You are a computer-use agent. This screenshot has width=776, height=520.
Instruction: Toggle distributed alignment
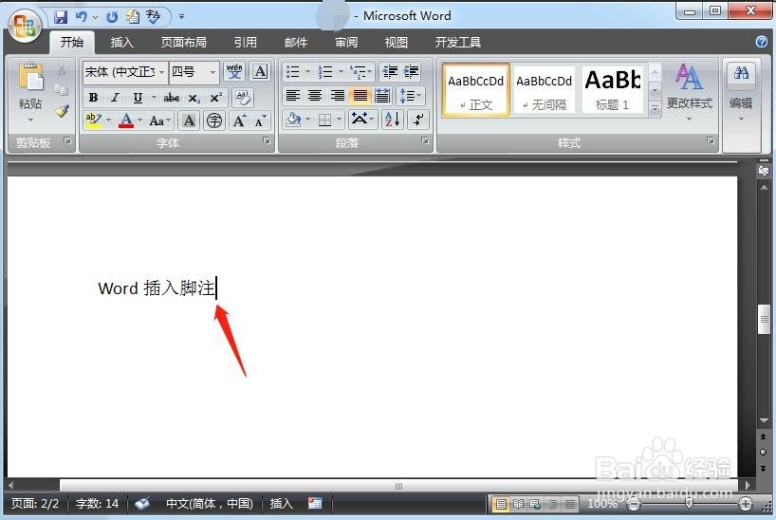(382, 95)
